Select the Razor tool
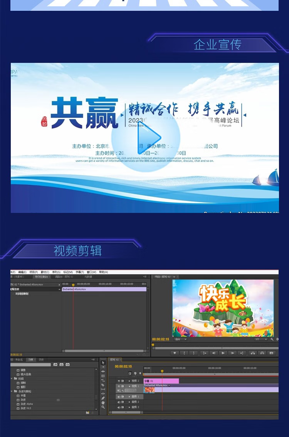This screenshot has width=289, height=437. point(103,385)
